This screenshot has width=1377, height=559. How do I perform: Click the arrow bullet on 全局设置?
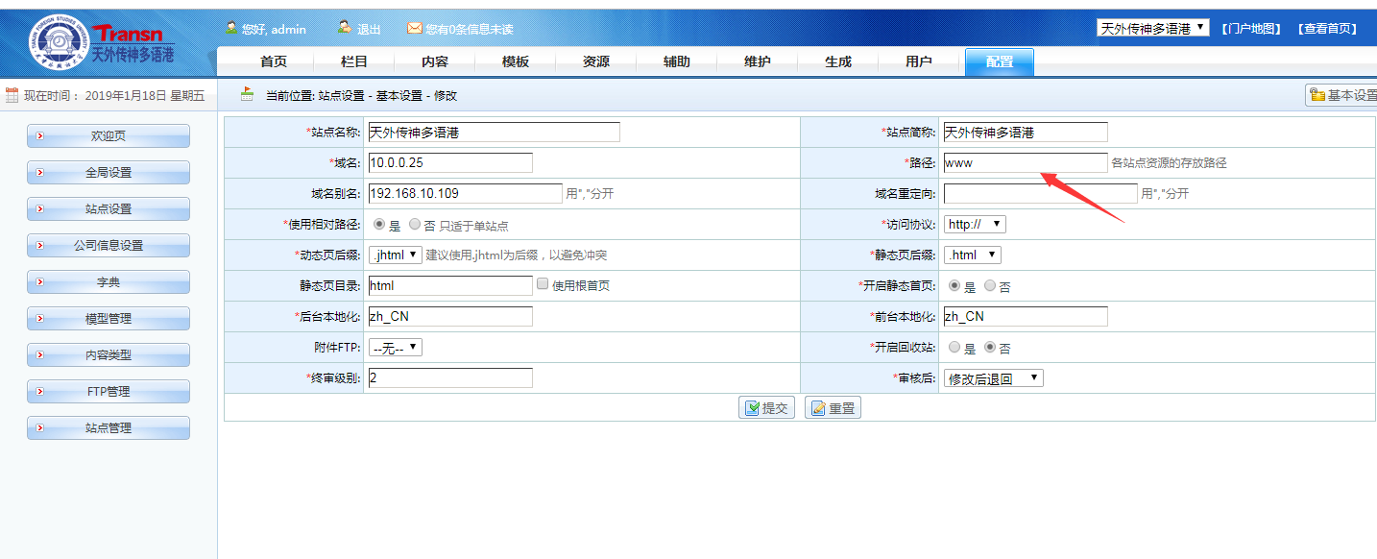39,173
